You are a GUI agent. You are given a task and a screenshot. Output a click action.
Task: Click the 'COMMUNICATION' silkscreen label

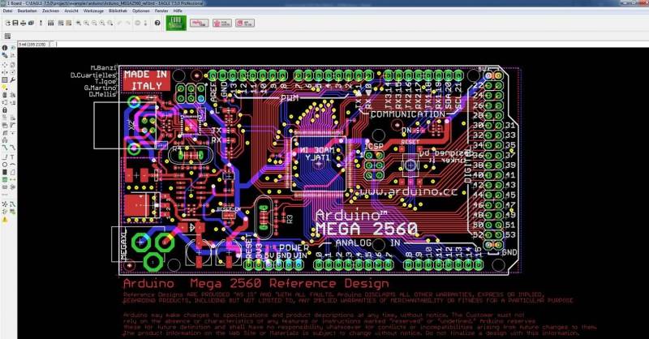click(x=408, y=114)
